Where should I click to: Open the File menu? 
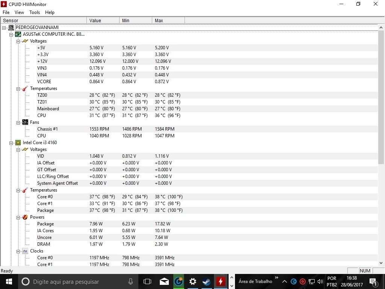pyautogui.click(x=6, y=12)
